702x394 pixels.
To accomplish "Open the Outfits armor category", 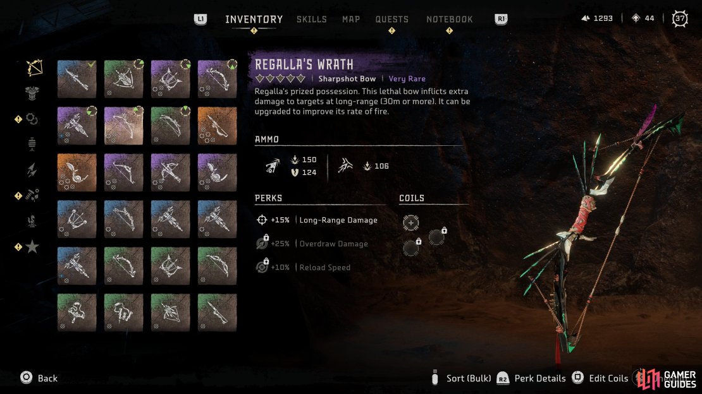I will (x=32, y=93).
